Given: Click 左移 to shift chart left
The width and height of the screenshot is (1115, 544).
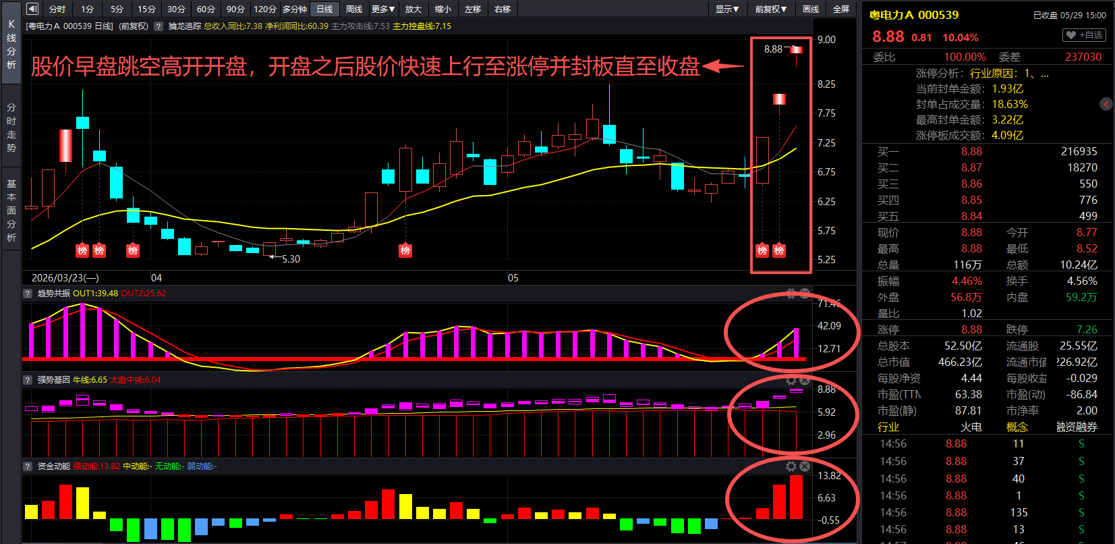Looking at the screenshot, I should [x=473, y=9].
